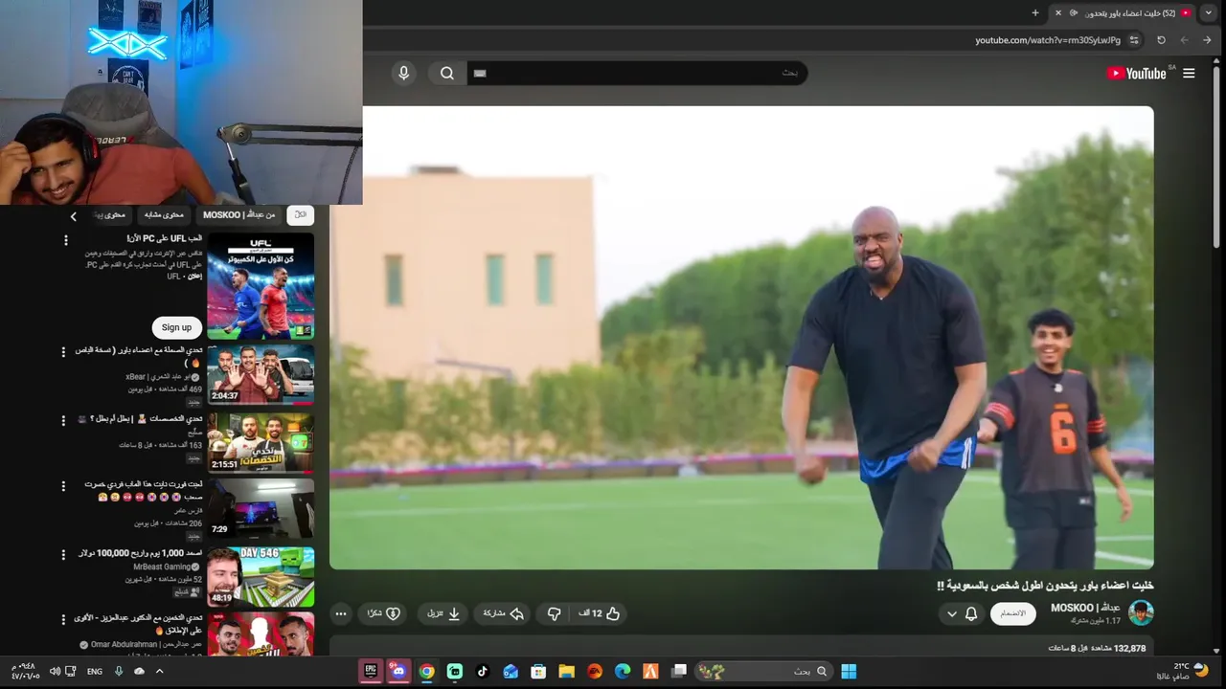Show hidden tray icons chevron
Screen dimensions: 1226x689
159,672
